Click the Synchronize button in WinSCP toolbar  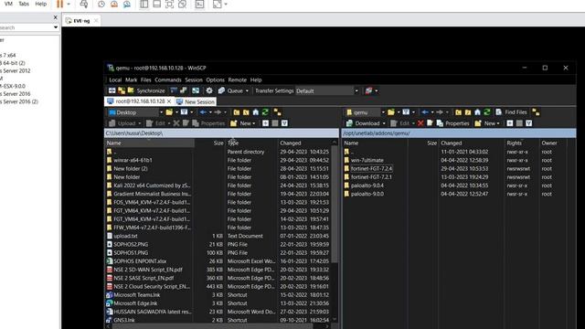click(x=146, y=90)
